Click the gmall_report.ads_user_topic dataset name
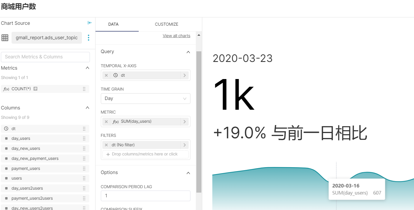The image size is (414, 210). pyautogui.click(x=47, y=38)
